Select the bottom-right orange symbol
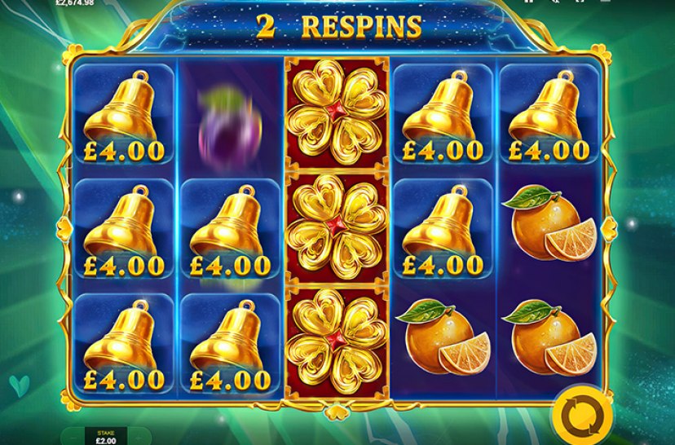 coord(549,338)
